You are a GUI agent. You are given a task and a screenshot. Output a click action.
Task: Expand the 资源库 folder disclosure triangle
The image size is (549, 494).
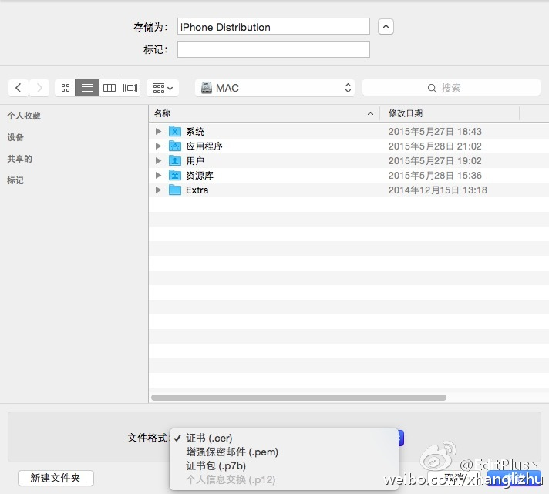point(158,175)
